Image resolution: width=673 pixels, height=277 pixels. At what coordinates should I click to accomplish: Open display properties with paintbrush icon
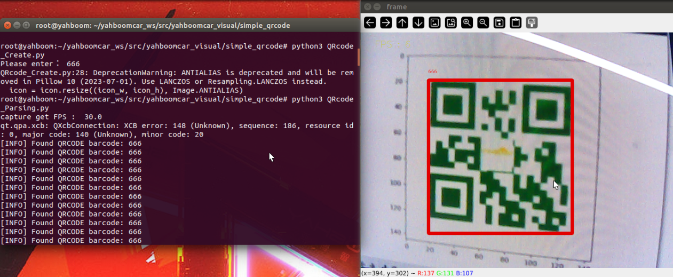532,22
